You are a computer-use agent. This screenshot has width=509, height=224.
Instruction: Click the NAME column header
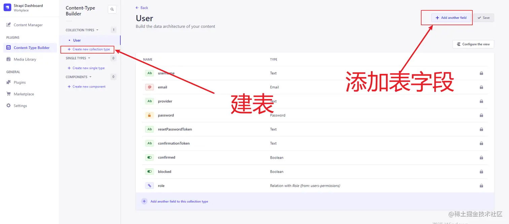148,60
